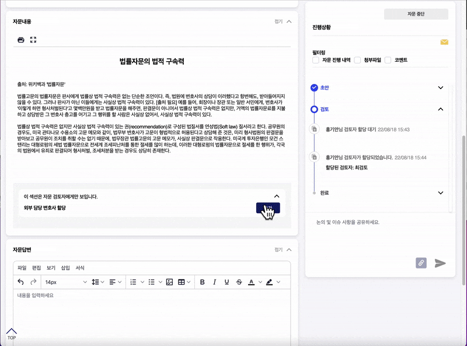Viewport: 467px width, 346px height.
Task: Open text color picker dropdown arrow
Action: tap(260, 282)
